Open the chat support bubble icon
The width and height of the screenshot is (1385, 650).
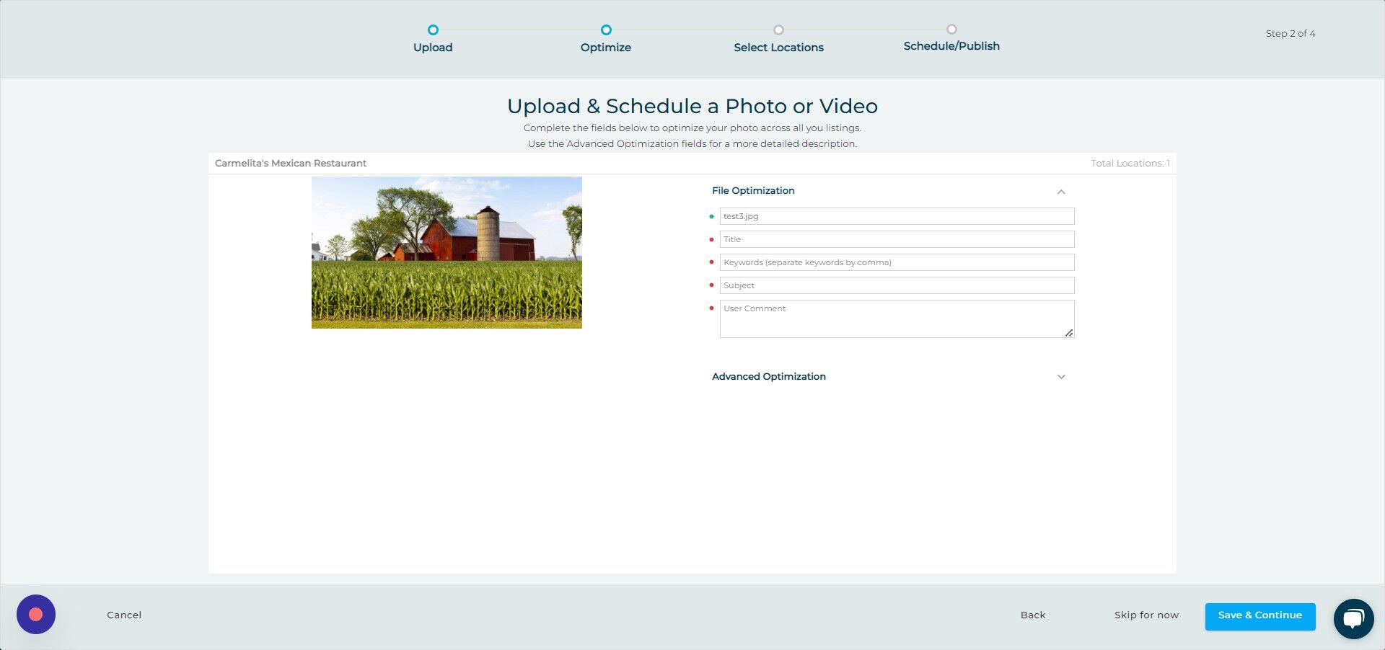[x=1353, y=618]
